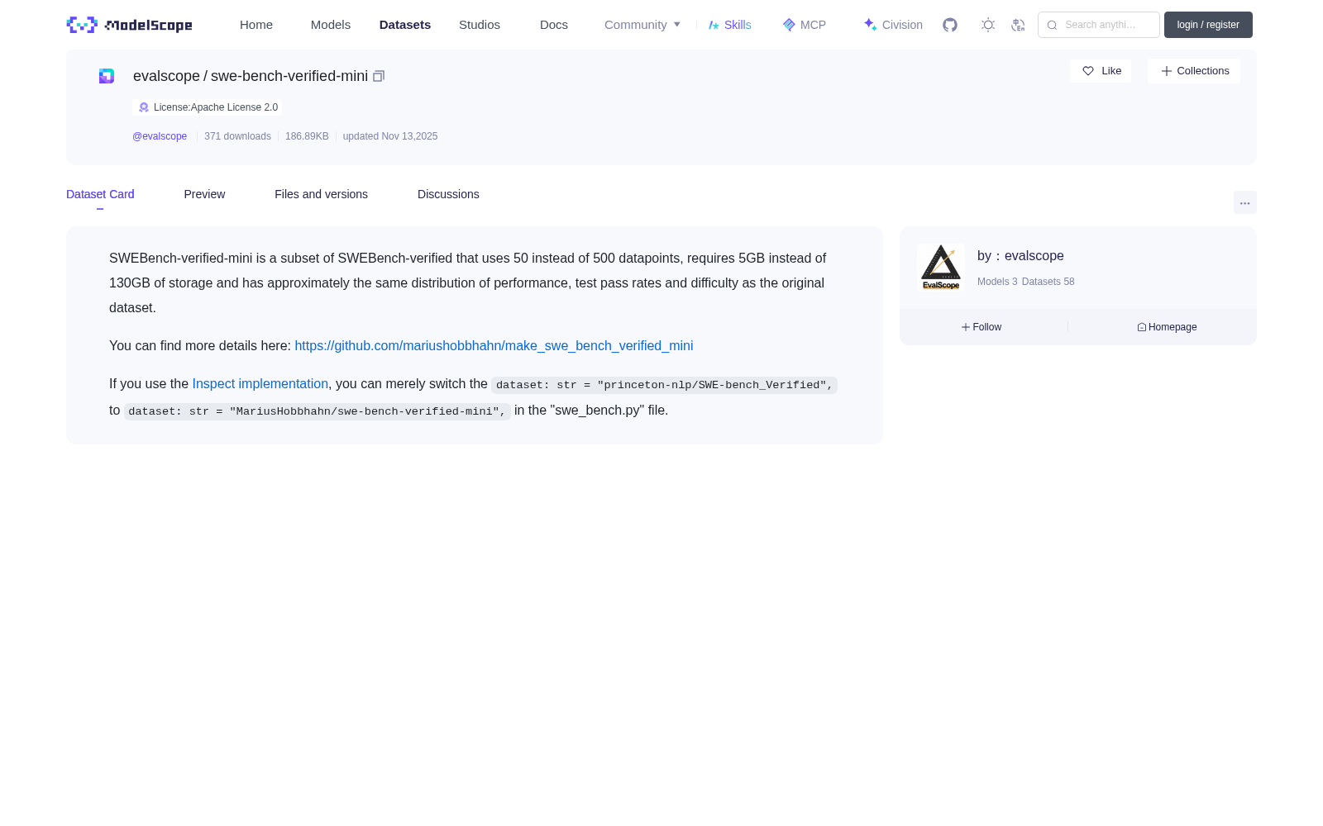Open the Studios nav item
Viewport: 1323px width, 826px height.
(x=480, y=25)
